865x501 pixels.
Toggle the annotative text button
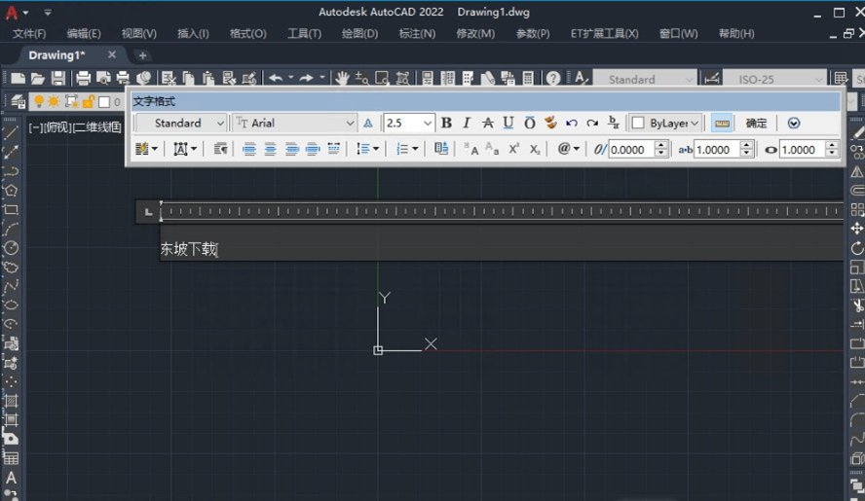click(368, 123)
